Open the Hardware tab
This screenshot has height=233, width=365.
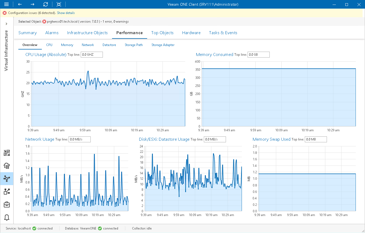[191, 33]
